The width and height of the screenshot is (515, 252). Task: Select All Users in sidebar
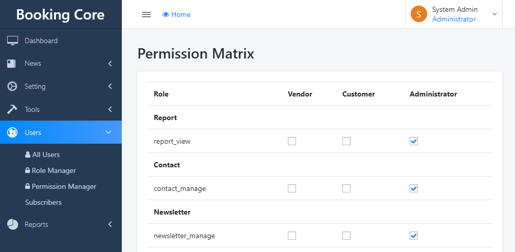coord(46,154)
